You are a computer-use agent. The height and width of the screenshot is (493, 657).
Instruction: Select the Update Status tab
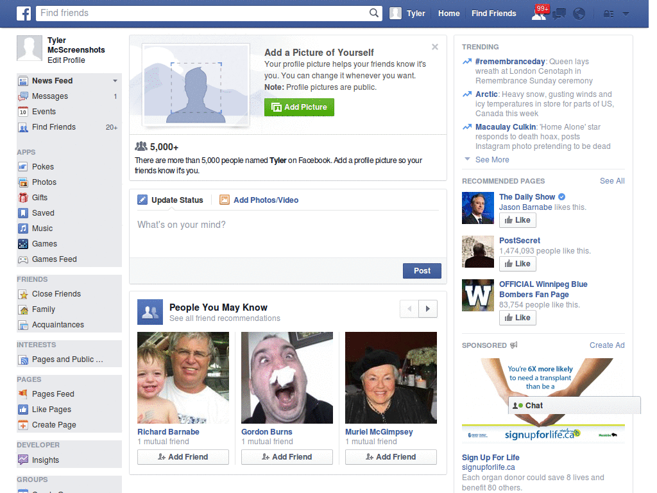(171, 200)
